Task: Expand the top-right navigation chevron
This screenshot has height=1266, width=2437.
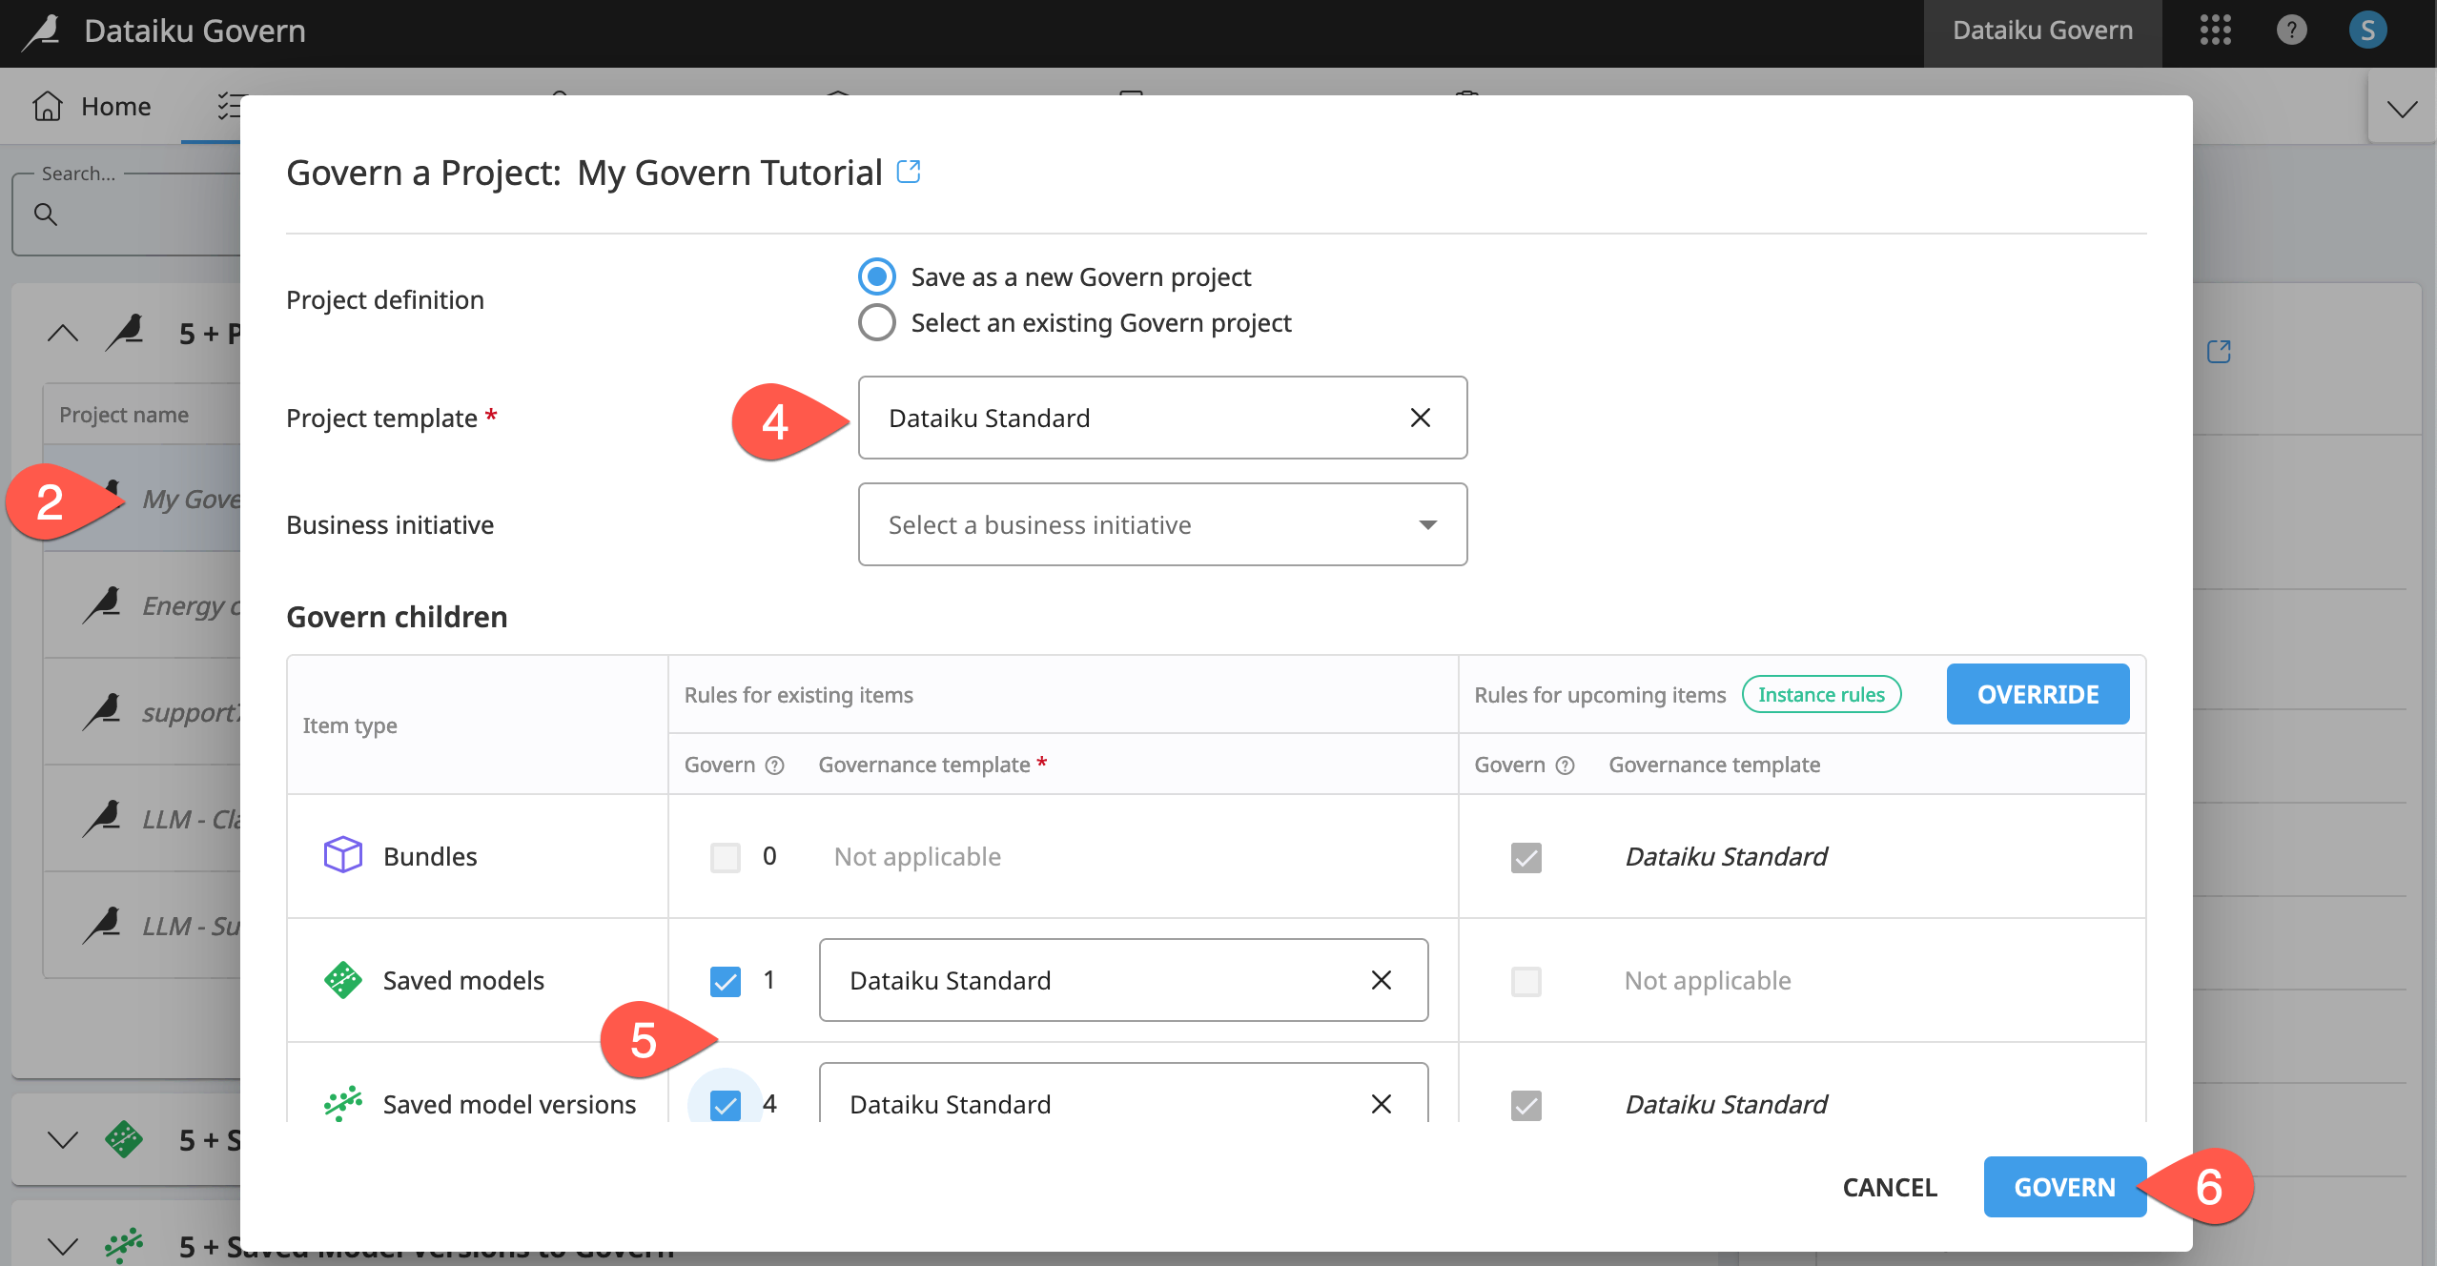Action: pyautogui.click(x=2402, y=109)
